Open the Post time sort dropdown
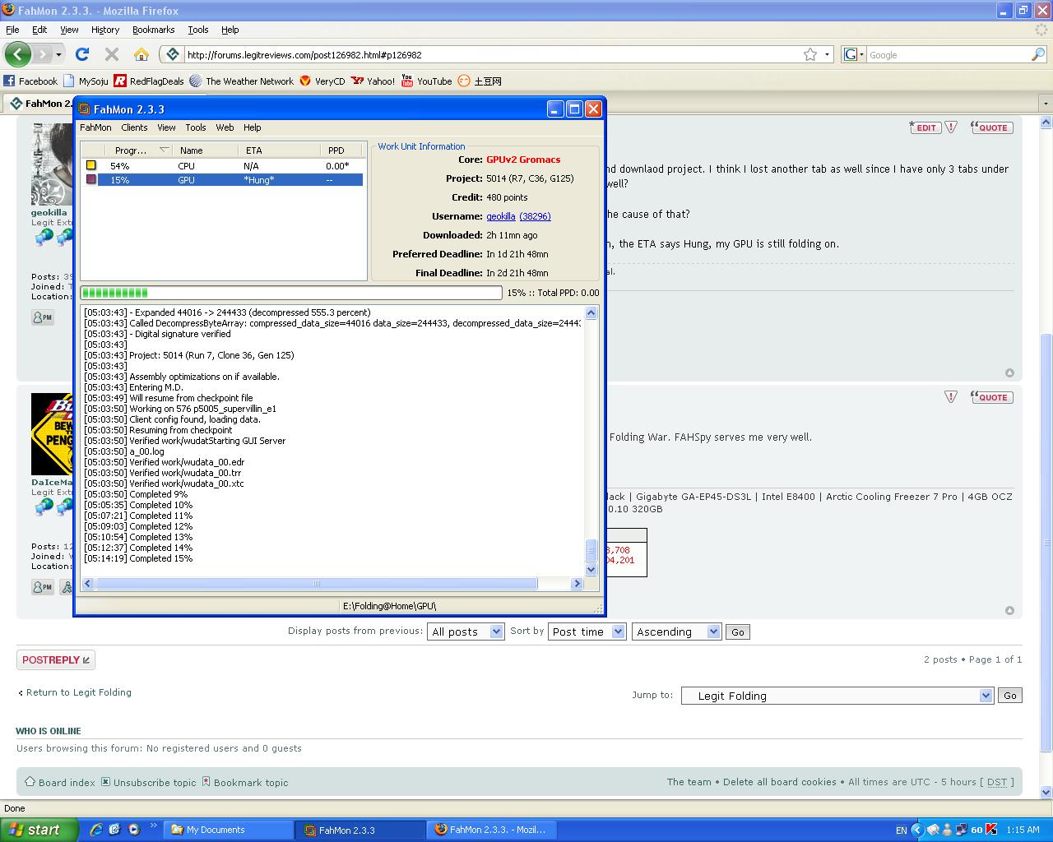Viewport: 1053px width, 842px height. [587, 631]
